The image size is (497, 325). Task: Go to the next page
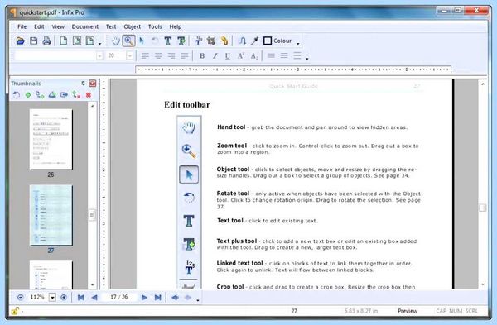tap(144, 297)
